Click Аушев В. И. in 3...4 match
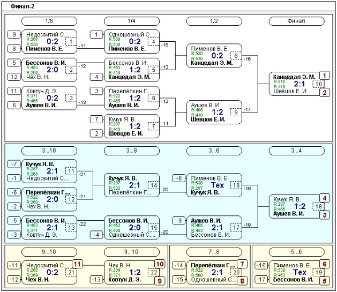The image size is (337, 292). (x=288, y=214)
